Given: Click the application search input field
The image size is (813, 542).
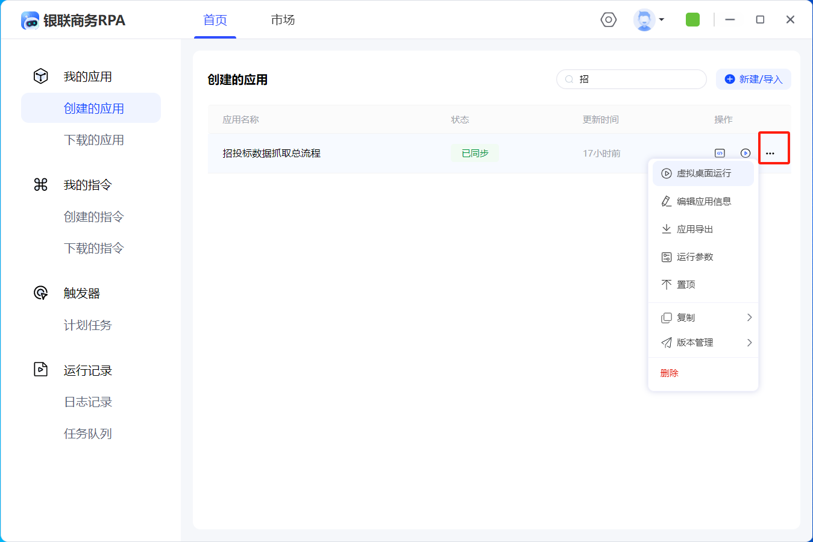Looking at the screenshot, I should [639, 79].
